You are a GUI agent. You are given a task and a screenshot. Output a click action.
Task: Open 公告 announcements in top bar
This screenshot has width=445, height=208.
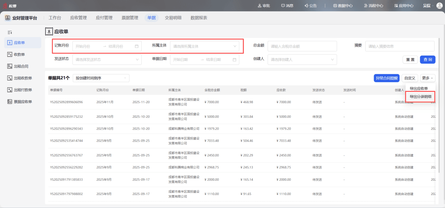(x=311, y=6)
